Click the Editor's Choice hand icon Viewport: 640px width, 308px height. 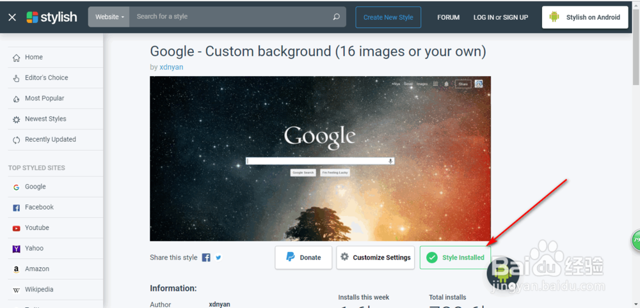(17, 78)
